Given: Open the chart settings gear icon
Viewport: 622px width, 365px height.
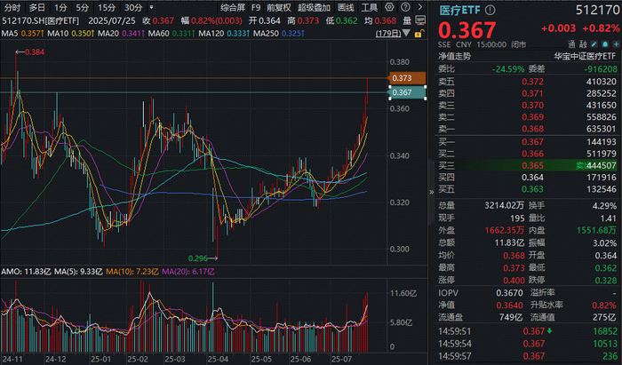Looking at the screenshot, I should click(x=389, y=7).
